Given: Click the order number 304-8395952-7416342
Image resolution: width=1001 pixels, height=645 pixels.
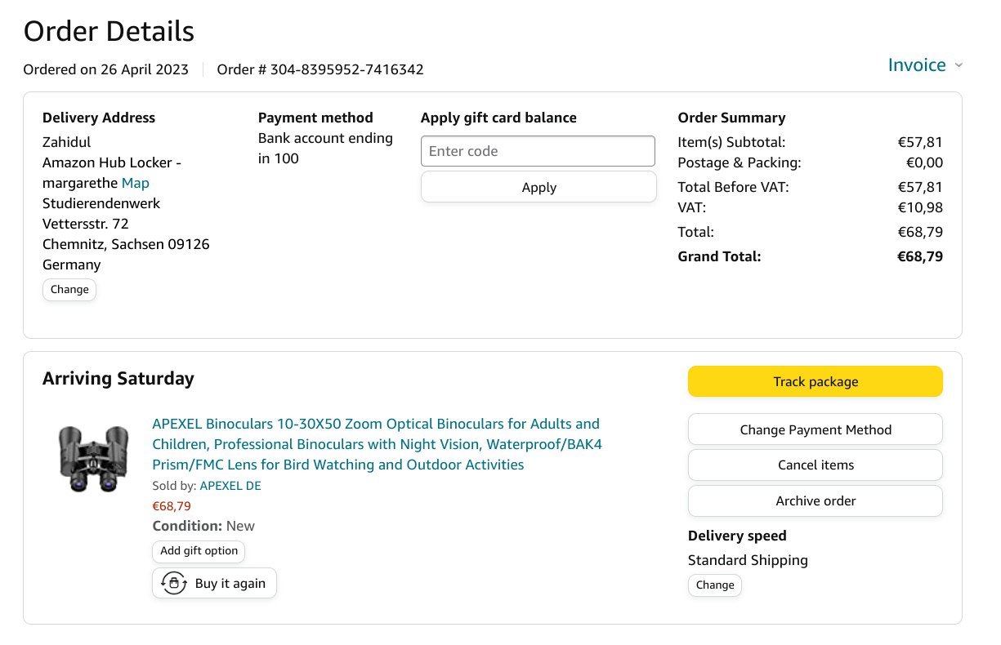Looking at the screenshot, I should point(346,69).
